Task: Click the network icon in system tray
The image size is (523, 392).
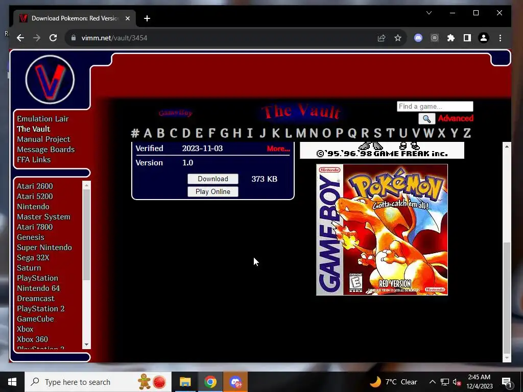Action: click(445, 382)
